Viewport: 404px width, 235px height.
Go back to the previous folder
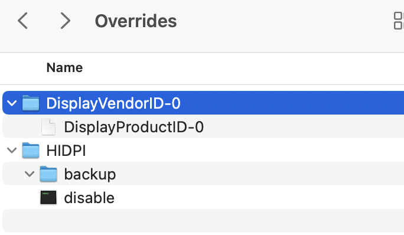[22, 21]
